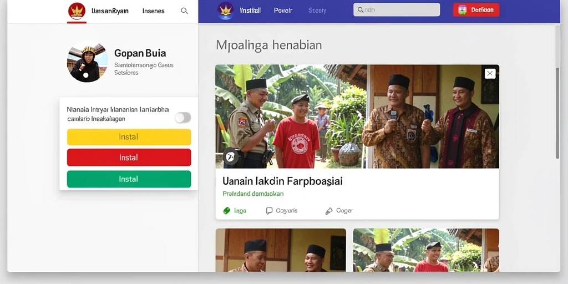The width and height of the screenshot is (568, 284).
Task: Click the Mjoalinga henabian heading
Action: pos(269,45)
